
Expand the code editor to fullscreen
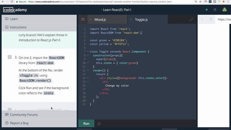[191, 19]
